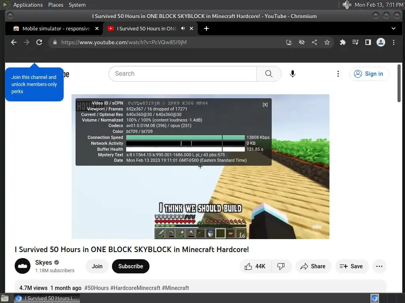Image resolution: width=405 pixels, height=303 pixels.
Task: Reload the YouTube page
Action: tap(39, 42)
